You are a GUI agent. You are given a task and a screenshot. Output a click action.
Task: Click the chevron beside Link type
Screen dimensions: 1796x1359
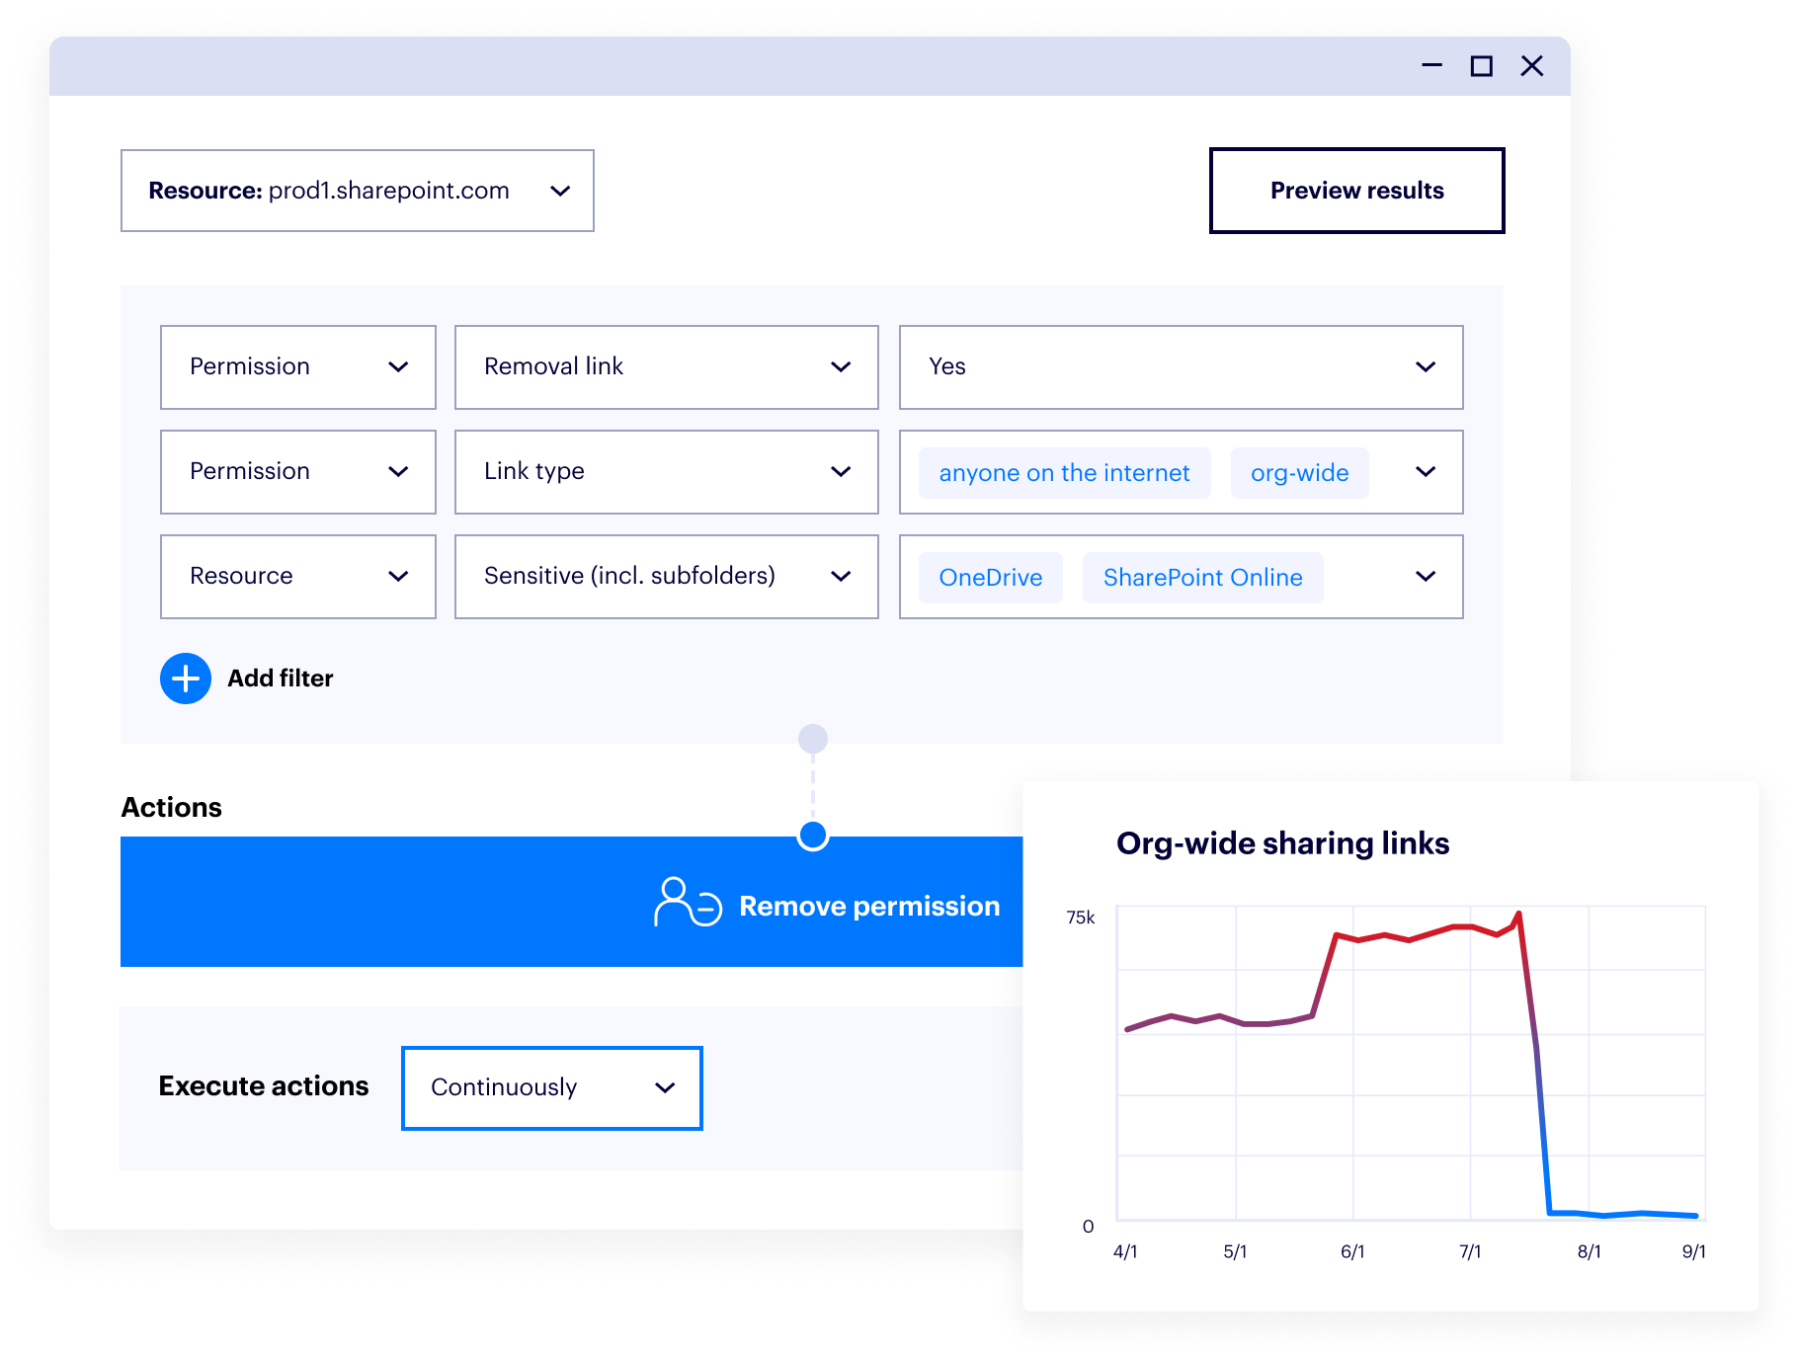(841, 471)
